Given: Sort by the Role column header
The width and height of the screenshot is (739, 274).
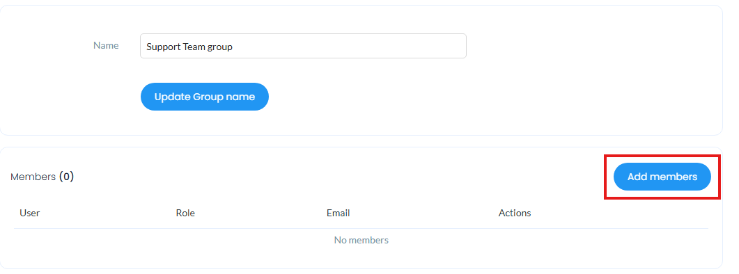Looking at the screenshot, I should pyautogui.click(x=185, y=213).
